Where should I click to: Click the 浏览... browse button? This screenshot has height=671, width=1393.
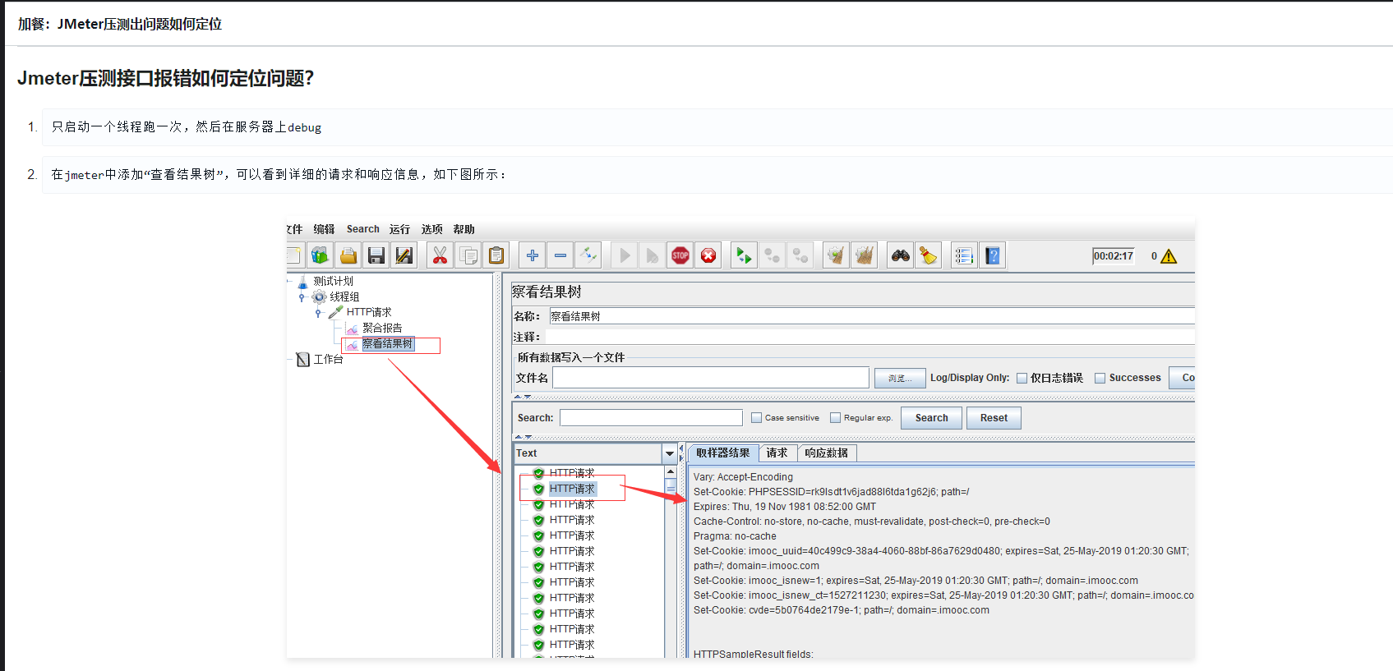point(900,378)
